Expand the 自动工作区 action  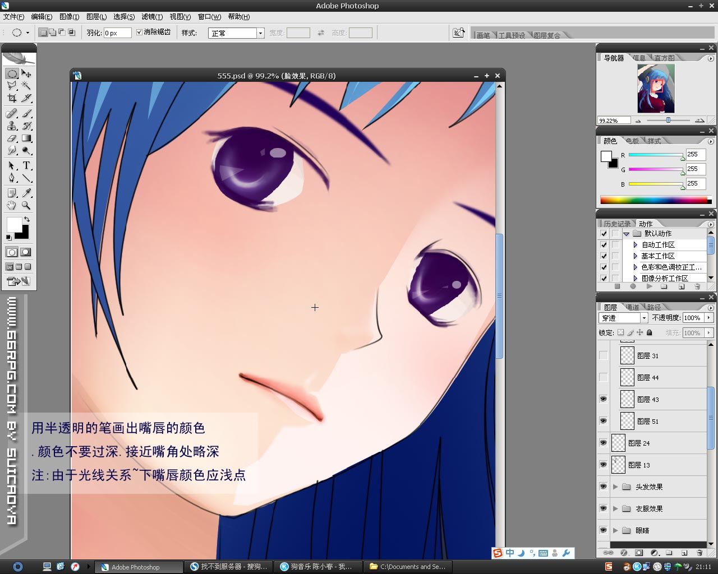pyautogui.click(x=635, y=245)
